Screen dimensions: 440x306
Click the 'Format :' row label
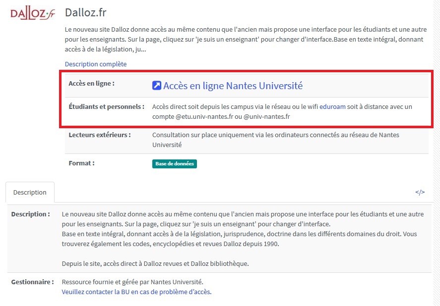pos(81,163)
